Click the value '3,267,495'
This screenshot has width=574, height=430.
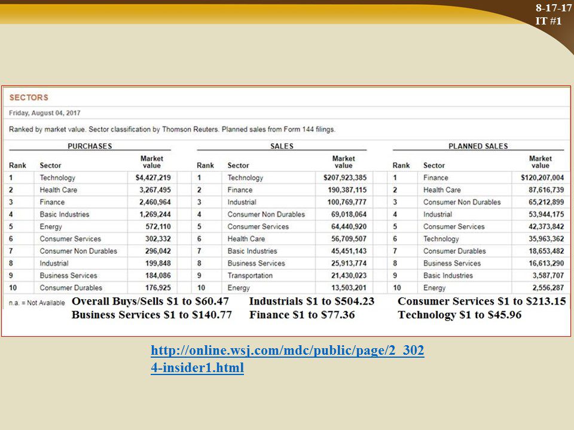155,190
